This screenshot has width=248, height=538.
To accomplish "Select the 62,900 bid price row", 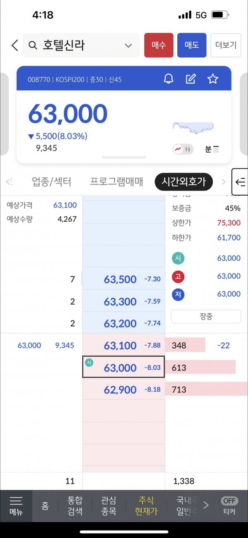I will (x=124, y=390).
